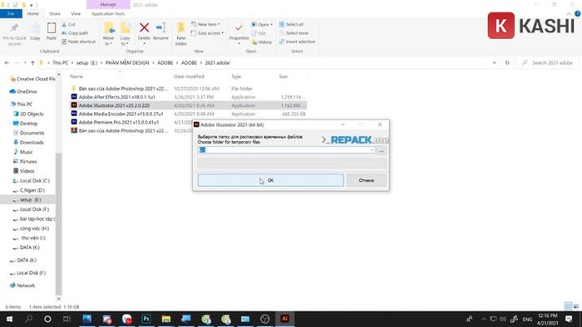Switch to the Share ribbon tab
The width and height of the screenshot is (582, 327).
(55, 14)
